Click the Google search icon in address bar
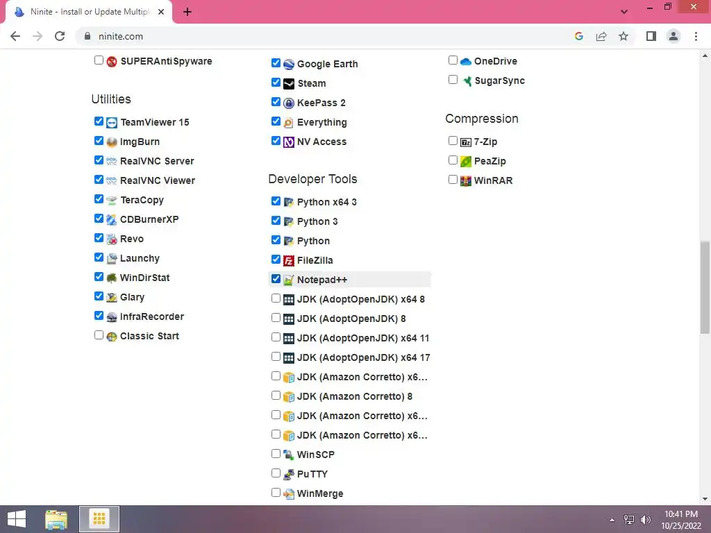This screenshot has width=711, height=533. (579, 36)
